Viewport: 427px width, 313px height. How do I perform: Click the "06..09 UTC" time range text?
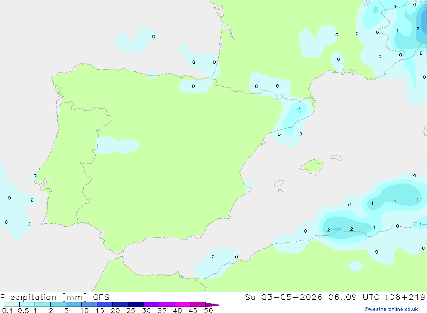point(354,297)
